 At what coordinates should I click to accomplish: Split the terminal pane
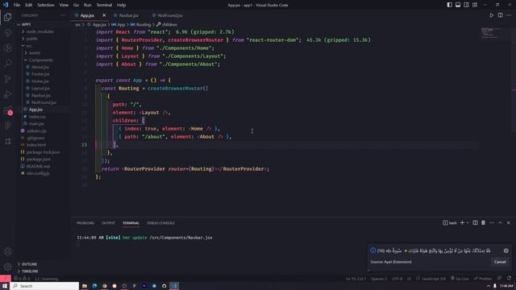coord(475,223)
